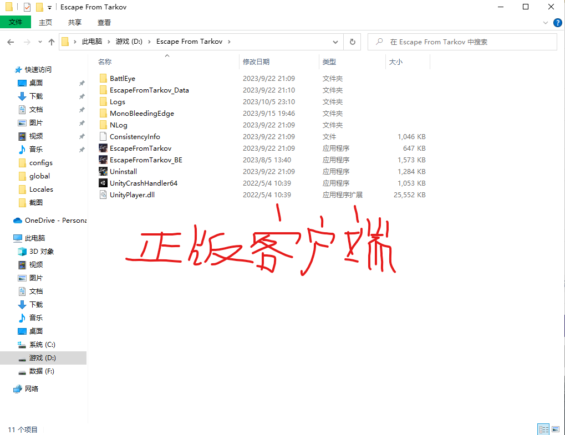565x435 pixels.
Task: Open the quick access toolbar customize dropdown
Action: (x=50, y=7)
